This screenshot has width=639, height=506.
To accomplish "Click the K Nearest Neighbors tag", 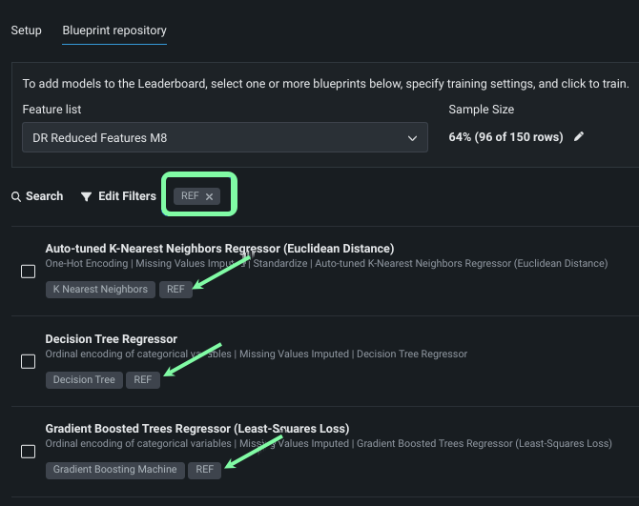I will [x=100, y=289].
